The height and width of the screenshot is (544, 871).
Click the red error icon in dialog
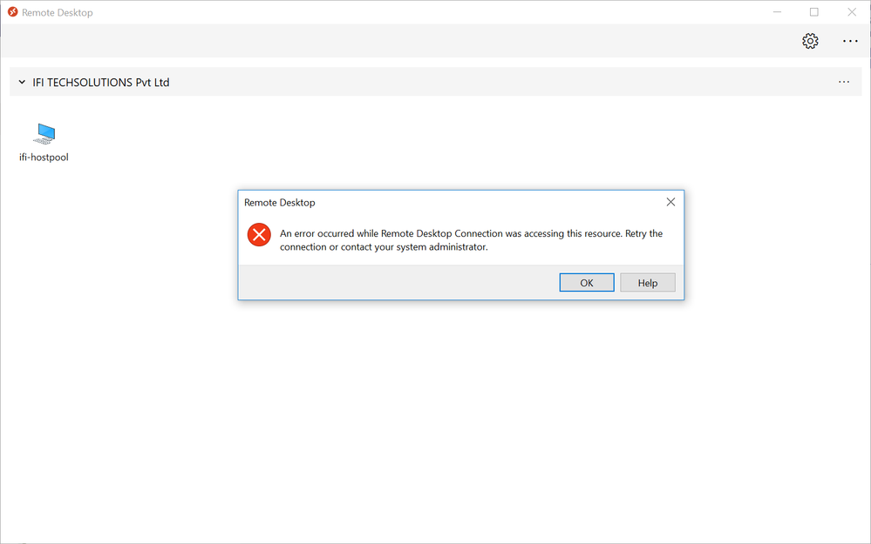point(259,234)
